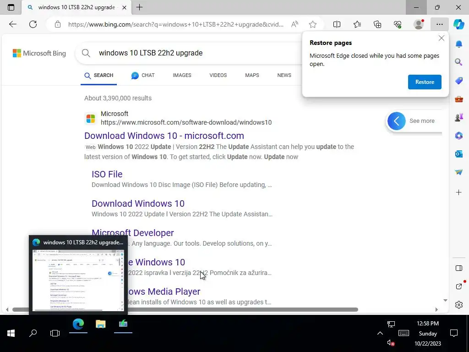Click the network tray icon

click(x=391, y=324)
